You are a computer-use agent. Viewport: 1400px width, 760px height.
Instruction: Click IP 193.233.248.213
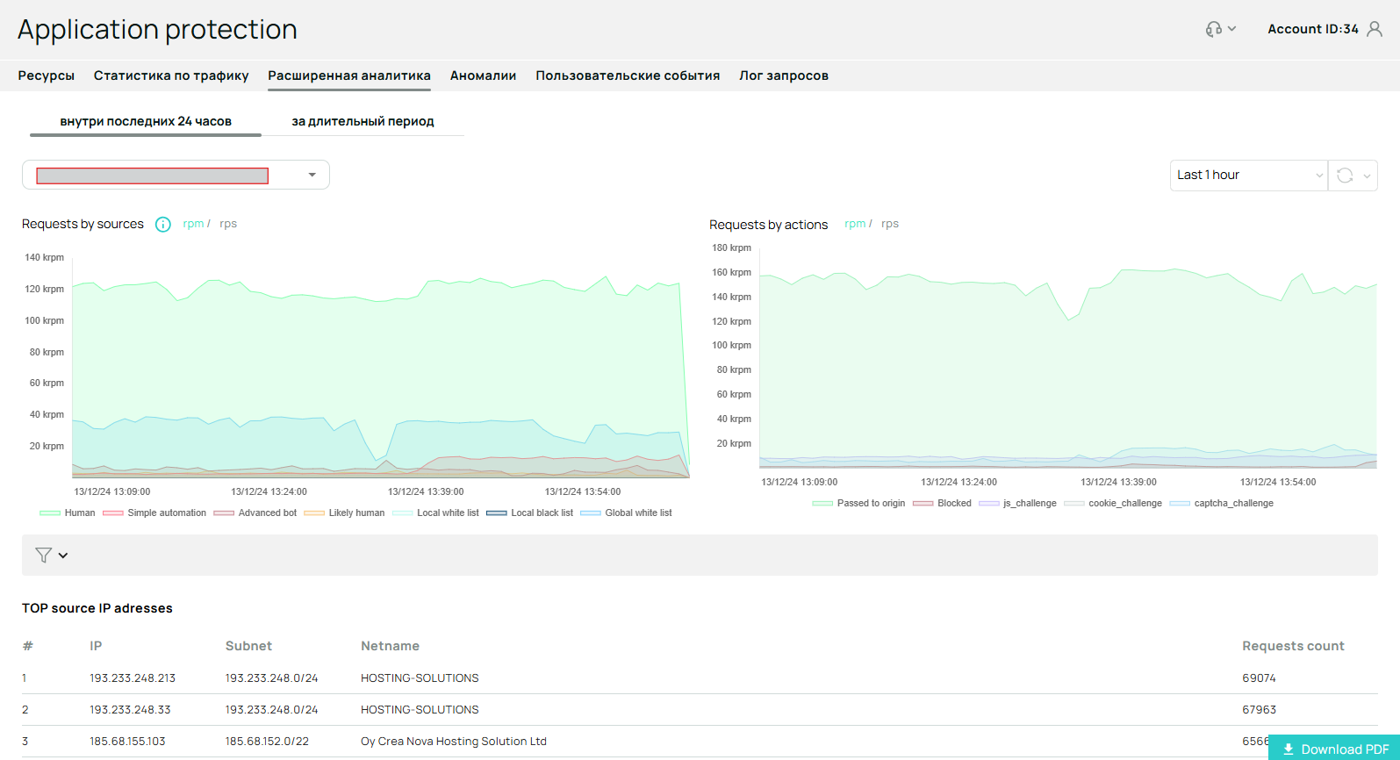tap(133, 678)
